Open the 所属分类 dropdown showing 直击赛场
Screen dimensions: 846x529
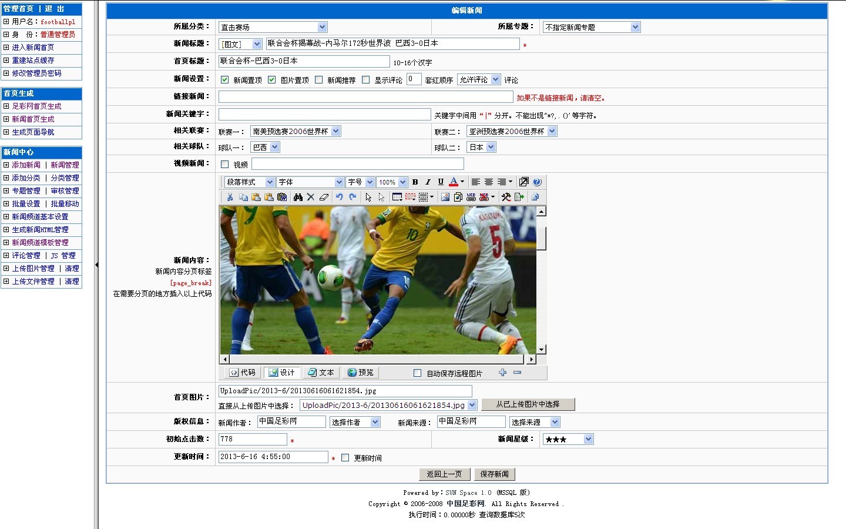click(273, 27)
